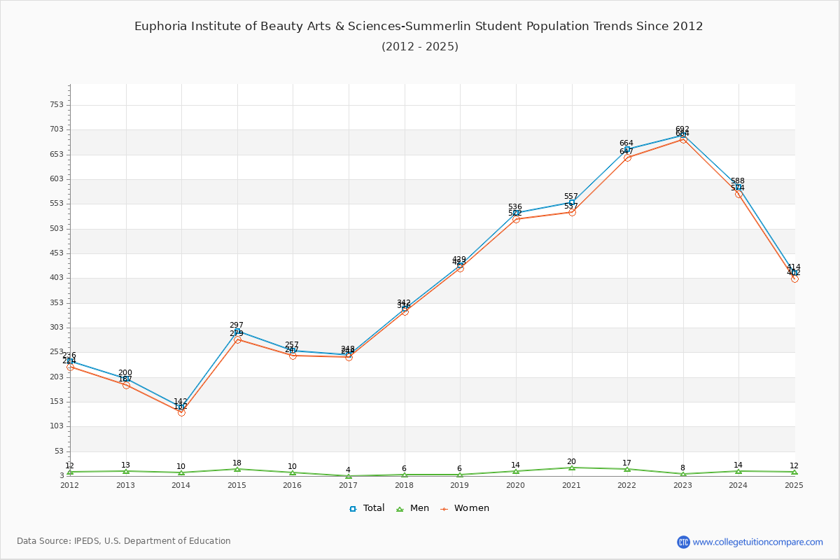Select the 2023 Total data point 692

[x=683, y=136]
